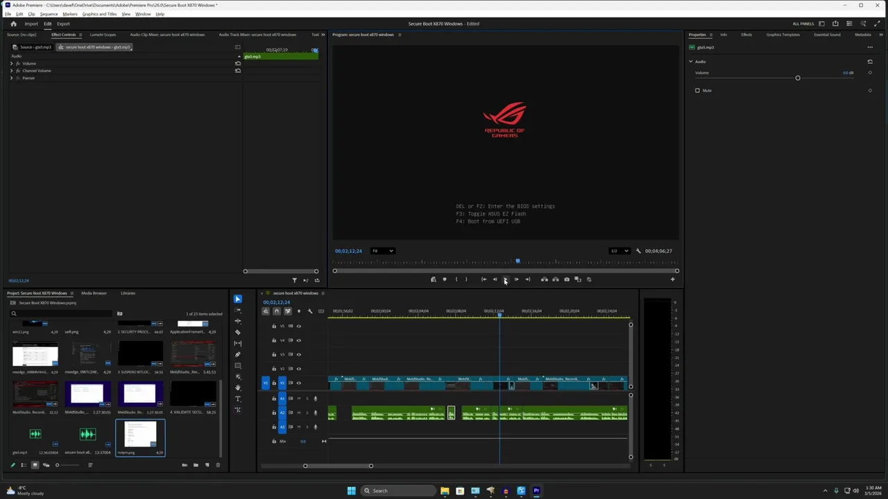Click the Lift button in Program monitor
This screenshot has width=888, height=499.
545,279
